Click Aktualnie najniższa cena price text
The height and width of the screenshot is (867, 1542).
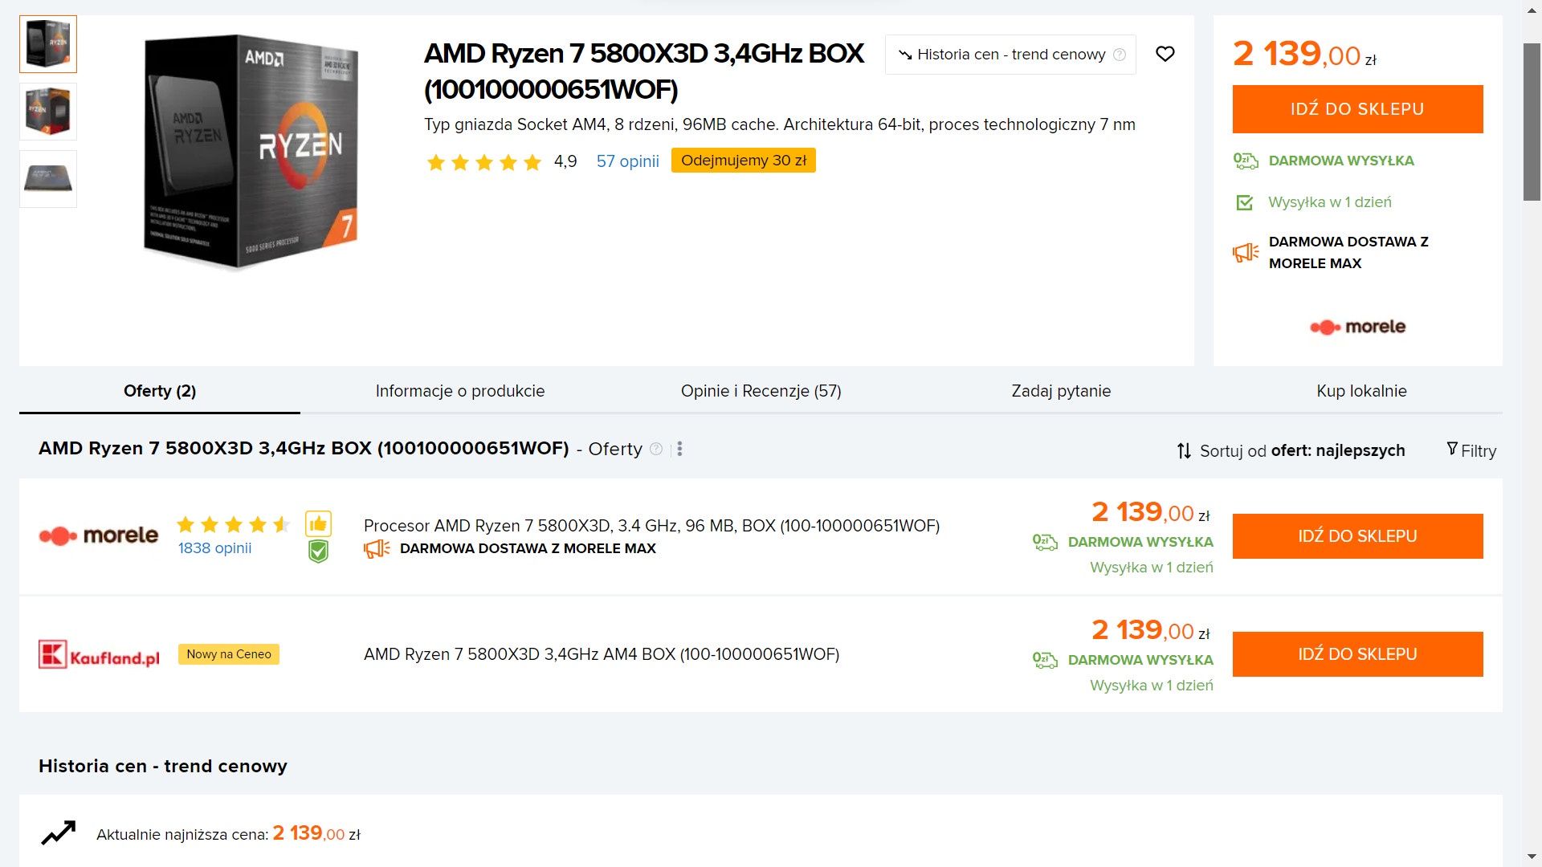[x=229, y=834]
